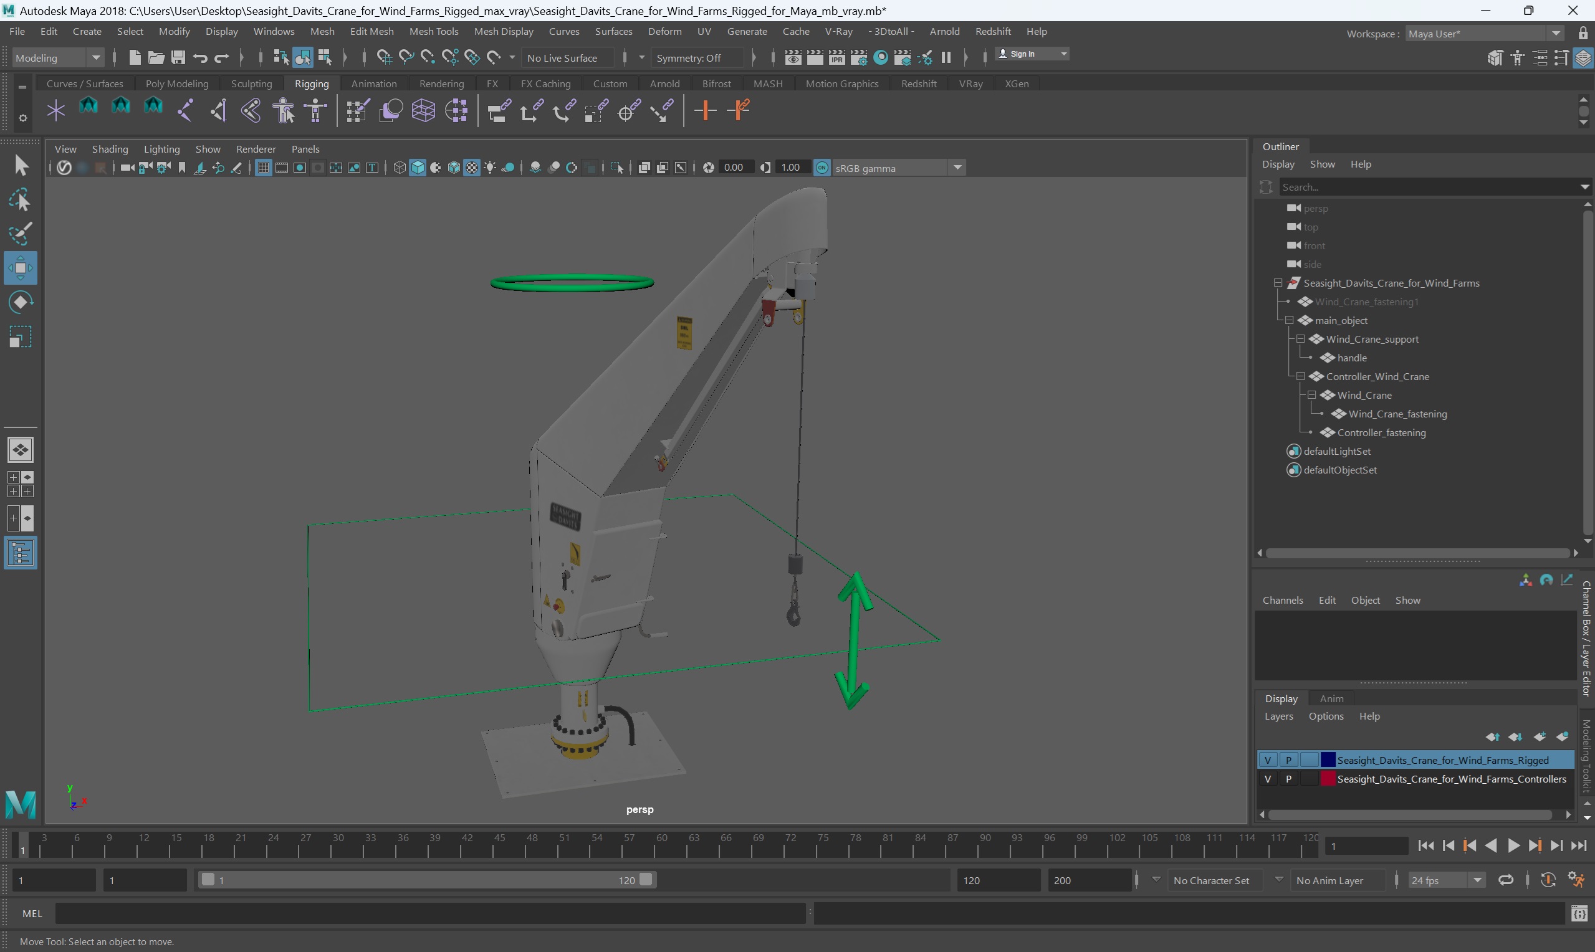Activate the Lasso select tool
Screen dimensions: 1595x952
point(21,200)
